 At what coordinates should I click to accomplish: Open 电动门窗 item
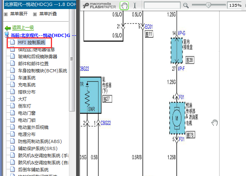[27, 113]
